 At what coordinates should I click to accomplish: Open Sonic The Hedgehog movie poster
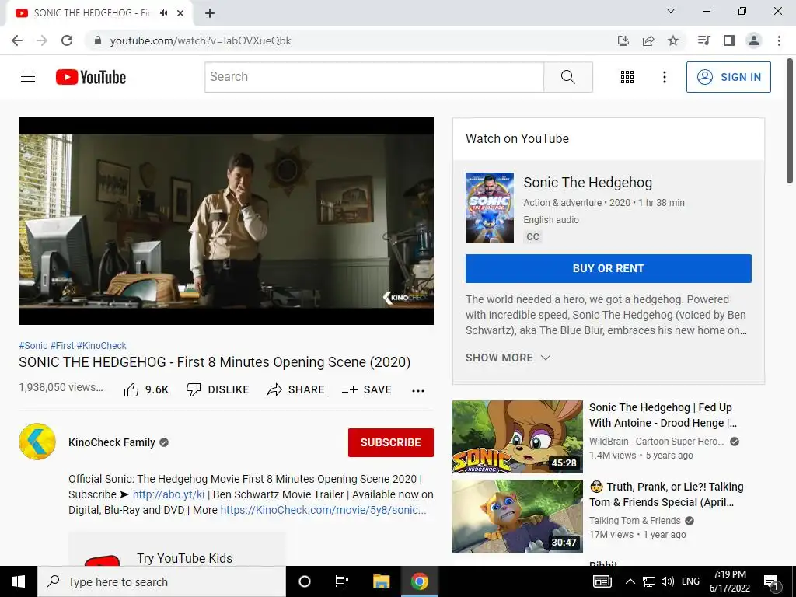coord(490,207)
